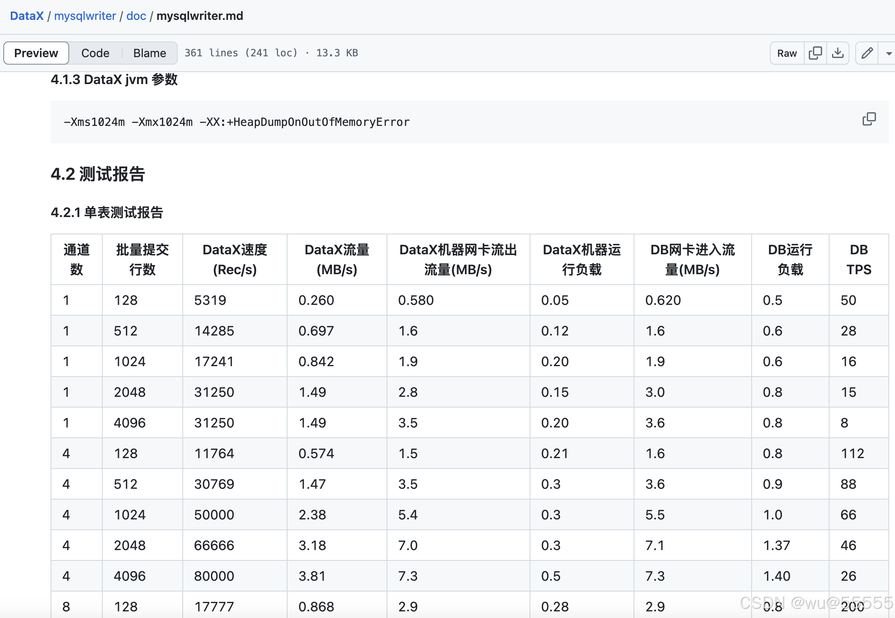The width and height of the screenshot is (895, 618).
Task: Go to DataX repository root link
Action: coord(27,16)
